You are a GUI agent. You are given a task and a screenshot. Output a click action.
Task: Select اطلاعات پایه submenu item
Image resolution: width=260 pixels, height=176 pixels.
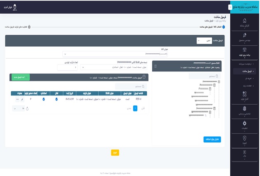point(247,86)
